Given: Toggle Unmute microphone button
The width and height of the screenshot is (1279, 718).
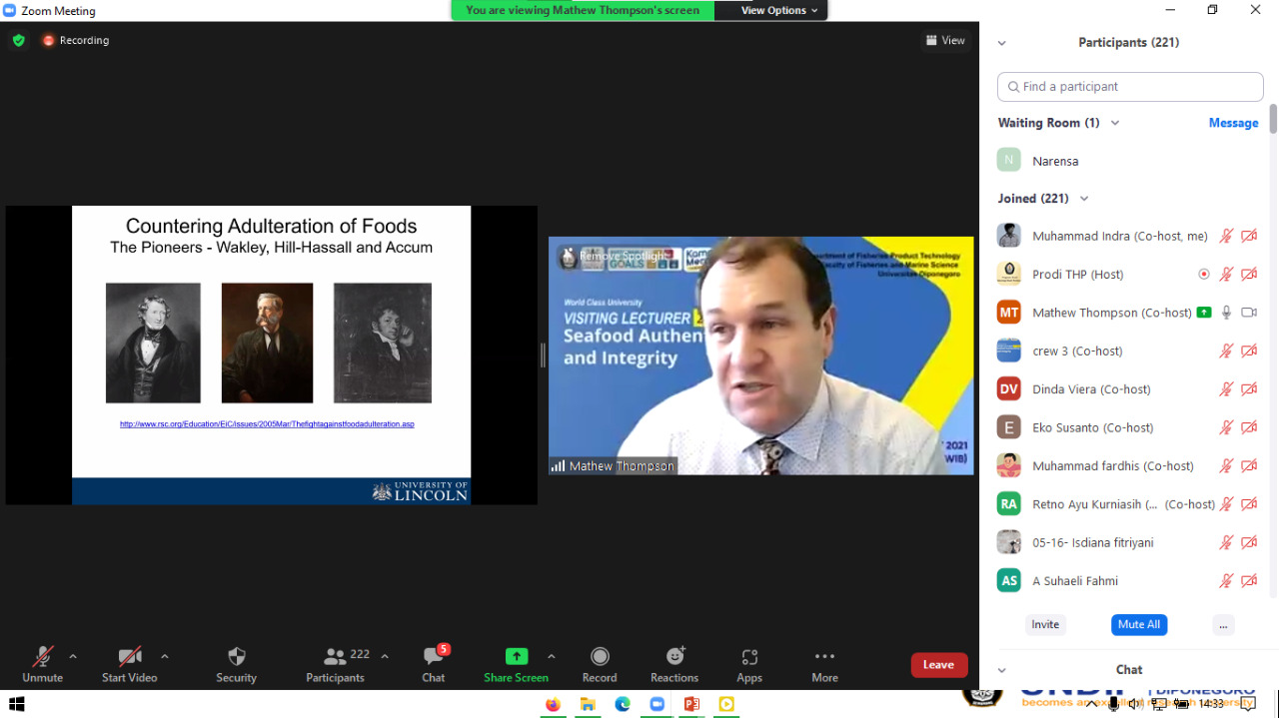Looking at the screenshot, I should point(42,657).
